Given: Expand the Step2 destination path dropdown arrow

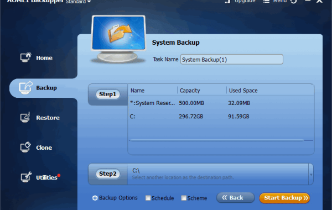Looking at the screenshot, I should pos(311,175).
